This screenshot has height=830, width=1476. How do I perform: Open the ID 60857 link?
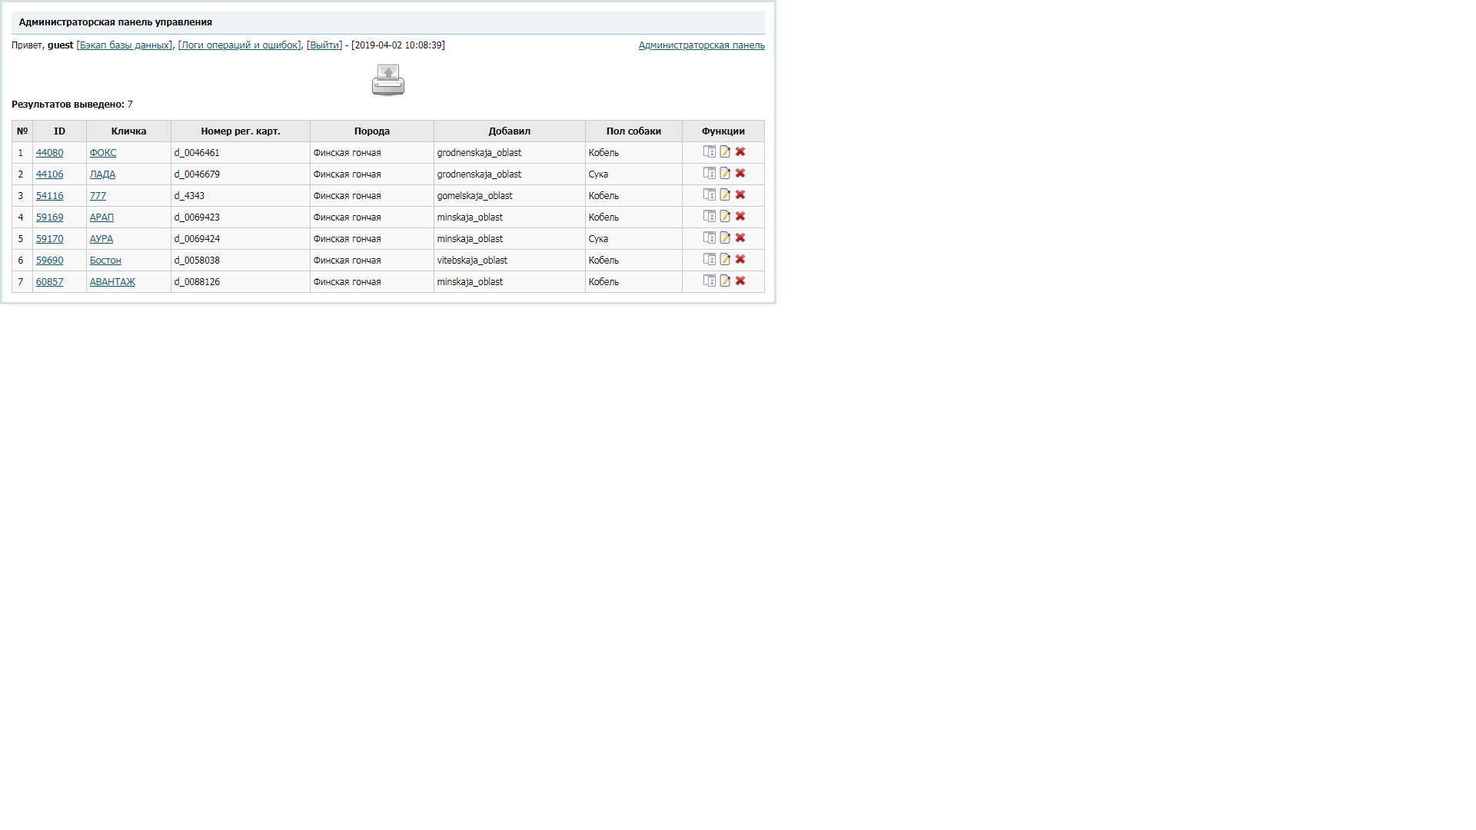pyautogui.click(x=49, y=282)
